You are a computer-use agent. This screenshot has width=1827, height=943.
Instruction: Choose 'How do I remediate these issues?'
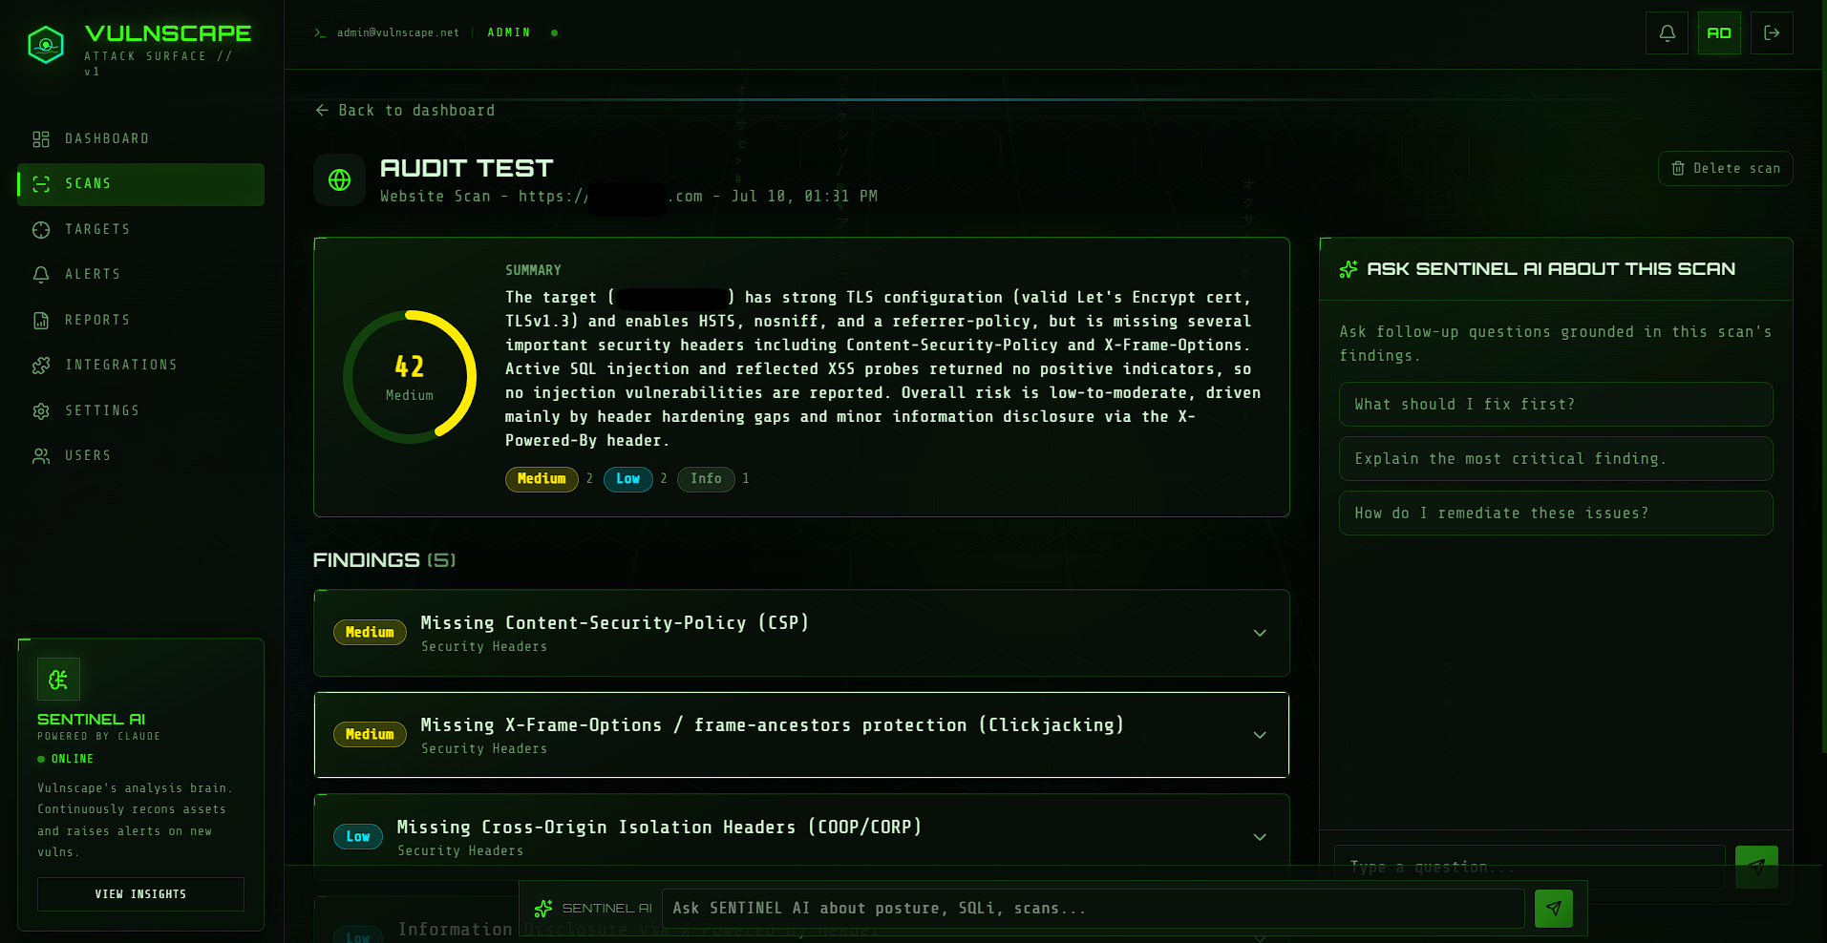pyautogui.click(x=1556, y=513)
